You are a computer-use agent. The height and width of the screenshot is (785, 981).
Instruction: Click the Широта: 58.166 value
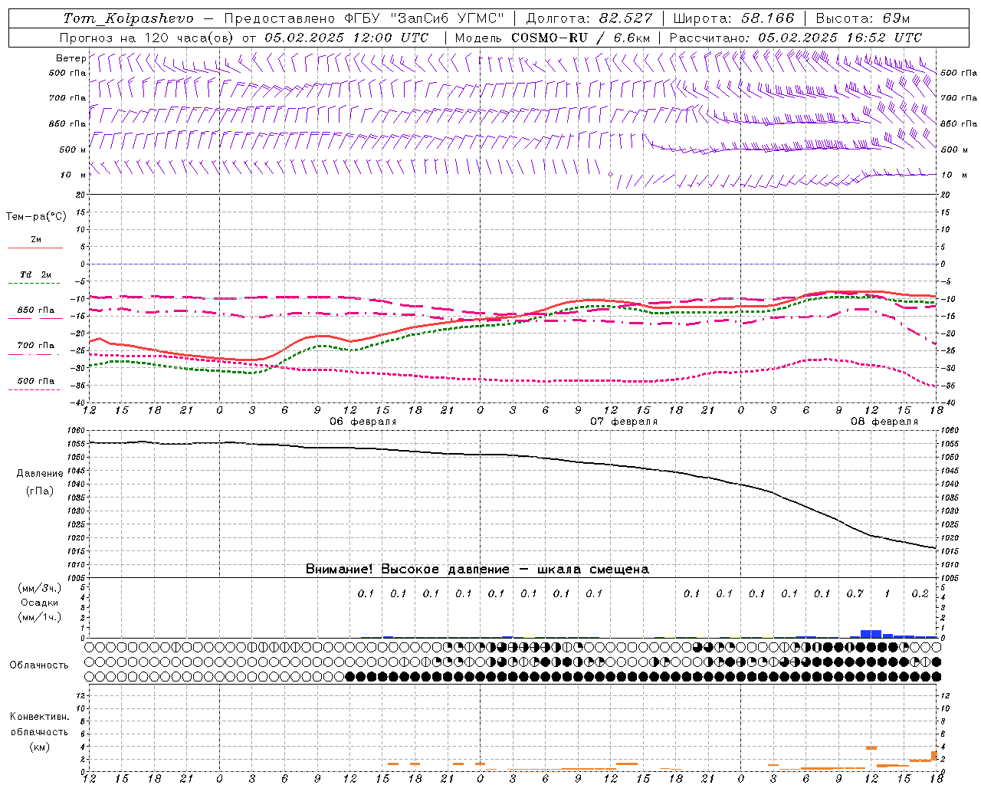point(734,18)
